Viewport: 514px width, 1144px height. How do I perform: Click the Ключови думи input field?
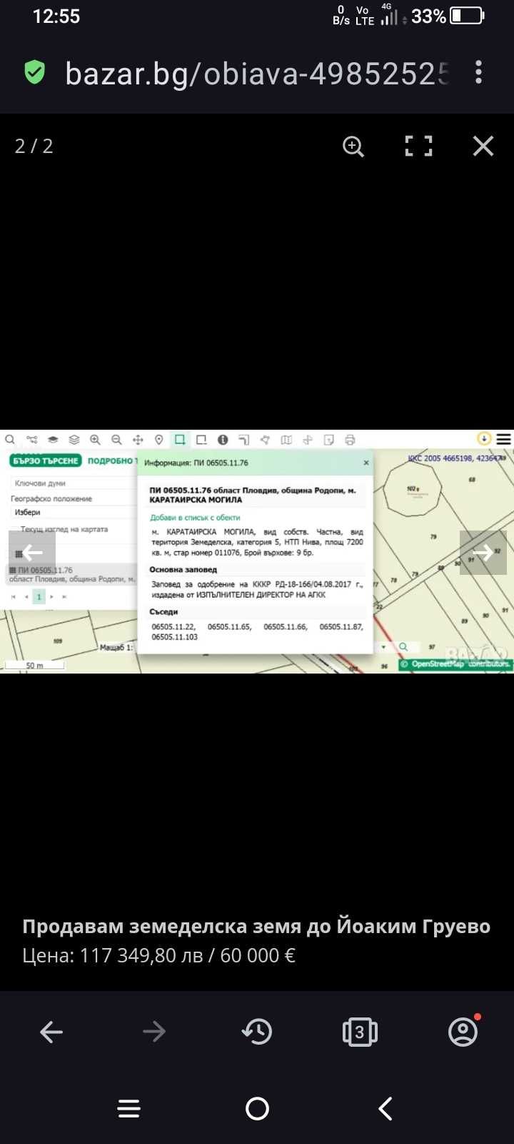coord(74,483)
